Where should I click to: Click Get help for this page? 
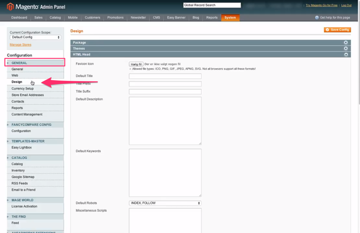coord(335,18)
